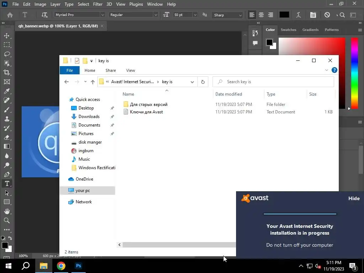This screenshot has width=364, height=273.
Task: Open the Customize Quick Access Toolbar dropdown
Action: tap(91, 61)
